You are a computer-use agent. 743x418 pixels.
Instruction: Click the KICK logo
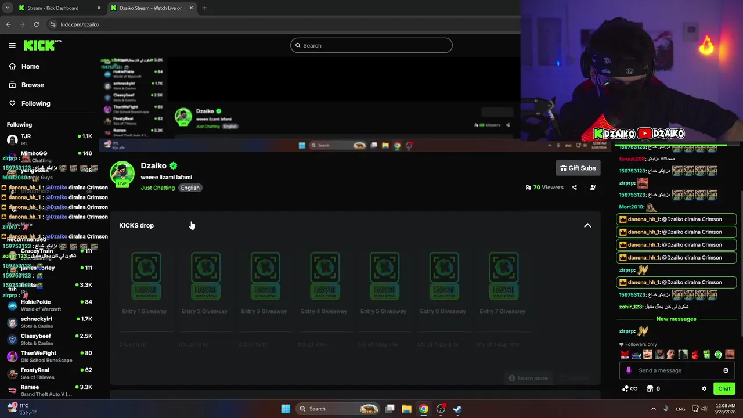(42, 45)
